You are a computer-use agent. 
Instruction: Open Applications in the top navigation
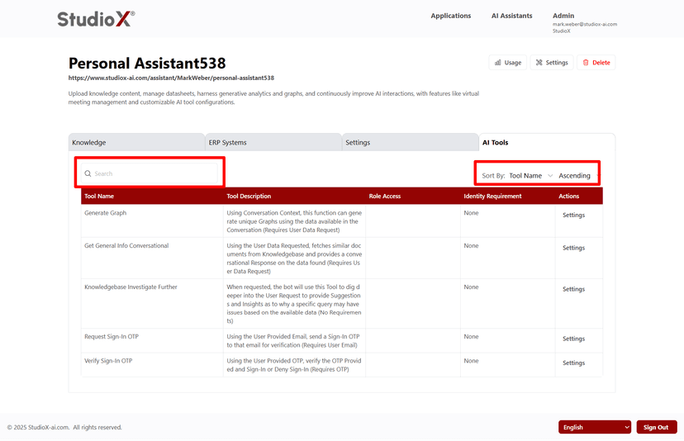tap(450, 16)
